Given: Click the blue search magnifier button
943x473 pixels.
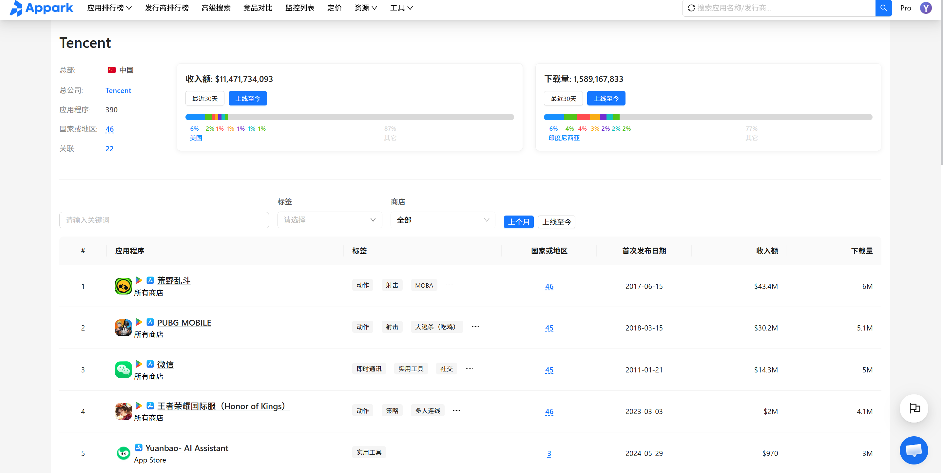Looking at the screenshot, I should (883, 8).
